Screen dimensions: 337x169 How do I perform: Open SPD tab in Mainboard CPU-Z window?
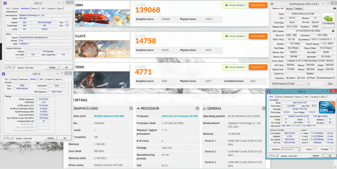pos(43,9)
